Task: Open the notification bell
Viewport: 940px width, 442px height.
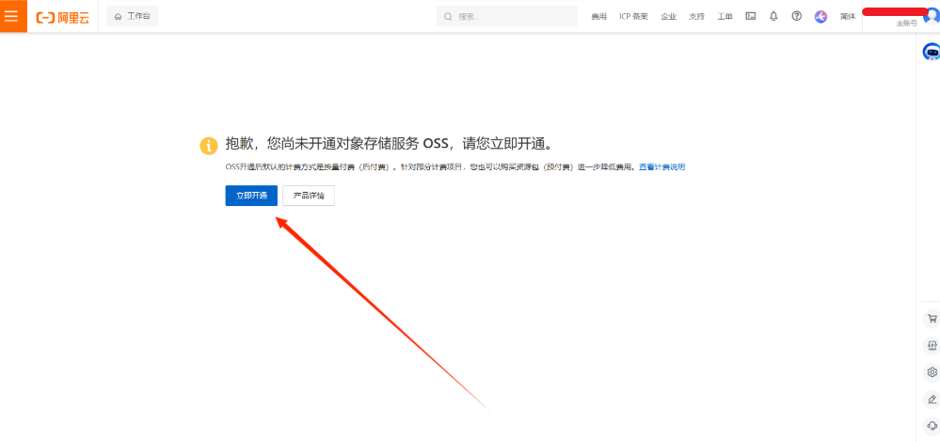Action: tap(773, 16)
